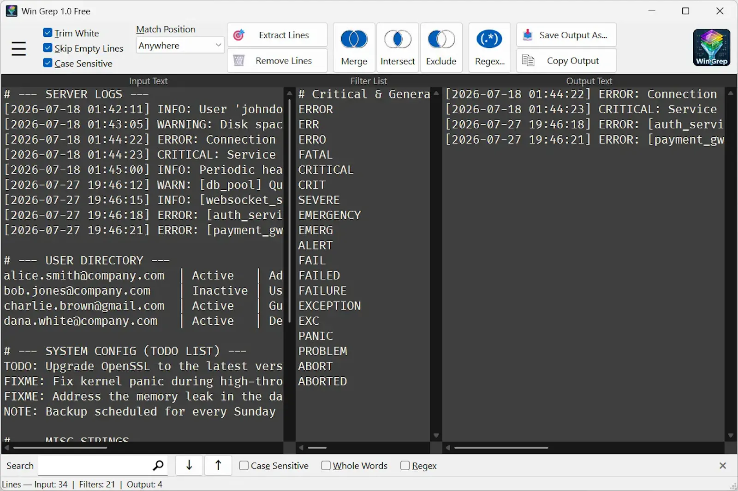
Task: Select the ALERT filter entry
Action: coord(315,245)
